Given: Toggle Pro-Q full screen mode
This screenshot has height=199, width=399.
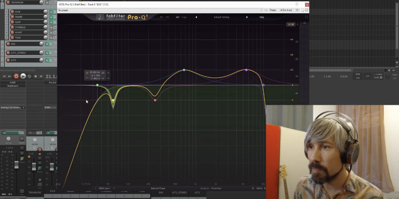Looking at the screenshot, I should (x=307, y=17).
